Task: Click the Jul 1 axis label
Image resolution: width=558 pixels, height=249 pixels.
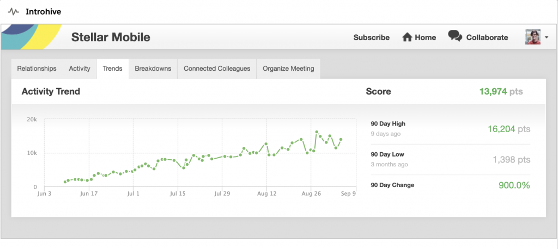Action: pos(134,194)
